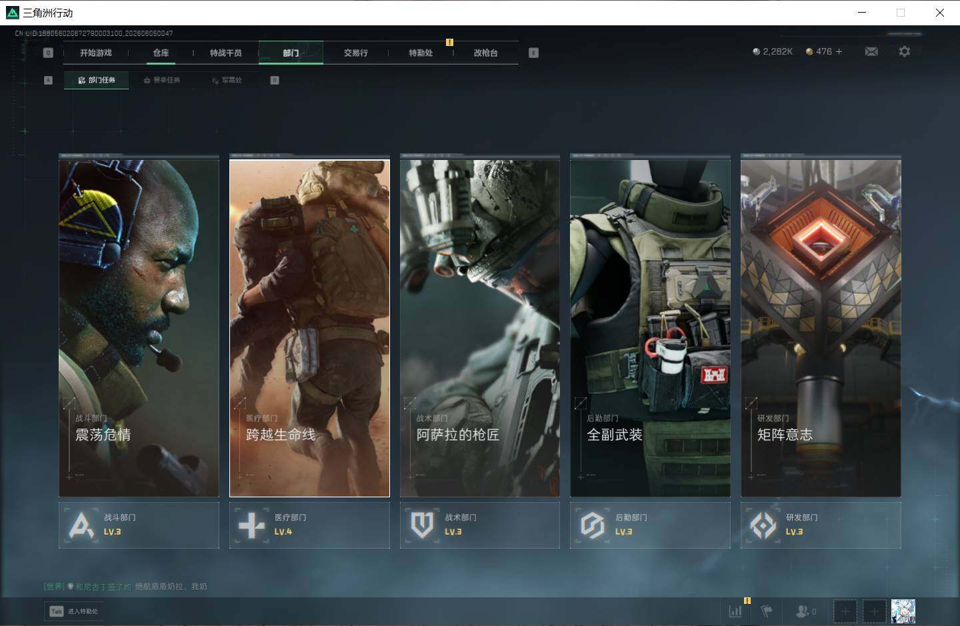Maximize the 三角洲行动 window
This screenshot has width=960, height=626.
(x=901, y=13)
